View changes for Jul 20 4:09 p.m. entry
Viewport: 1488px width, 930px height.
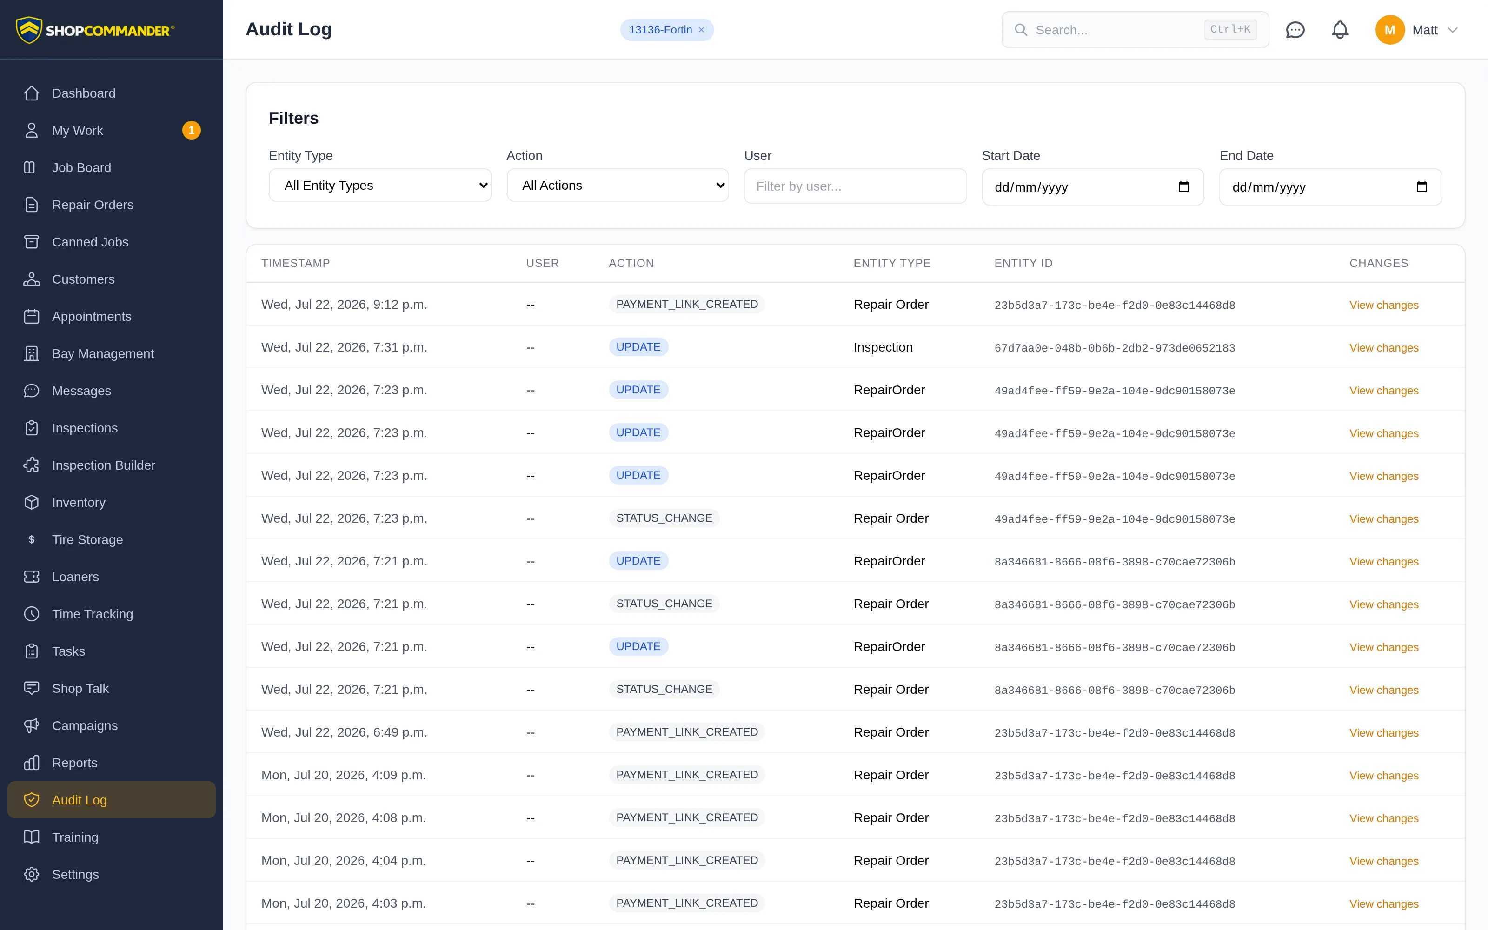point(1383,775)
